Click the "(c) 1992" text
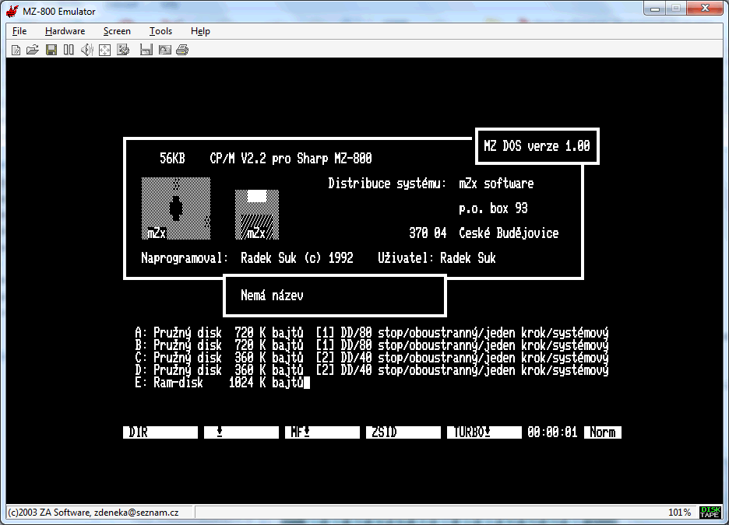Image resolution: width=729 pixels, height=525 pixels. (329, 258)
